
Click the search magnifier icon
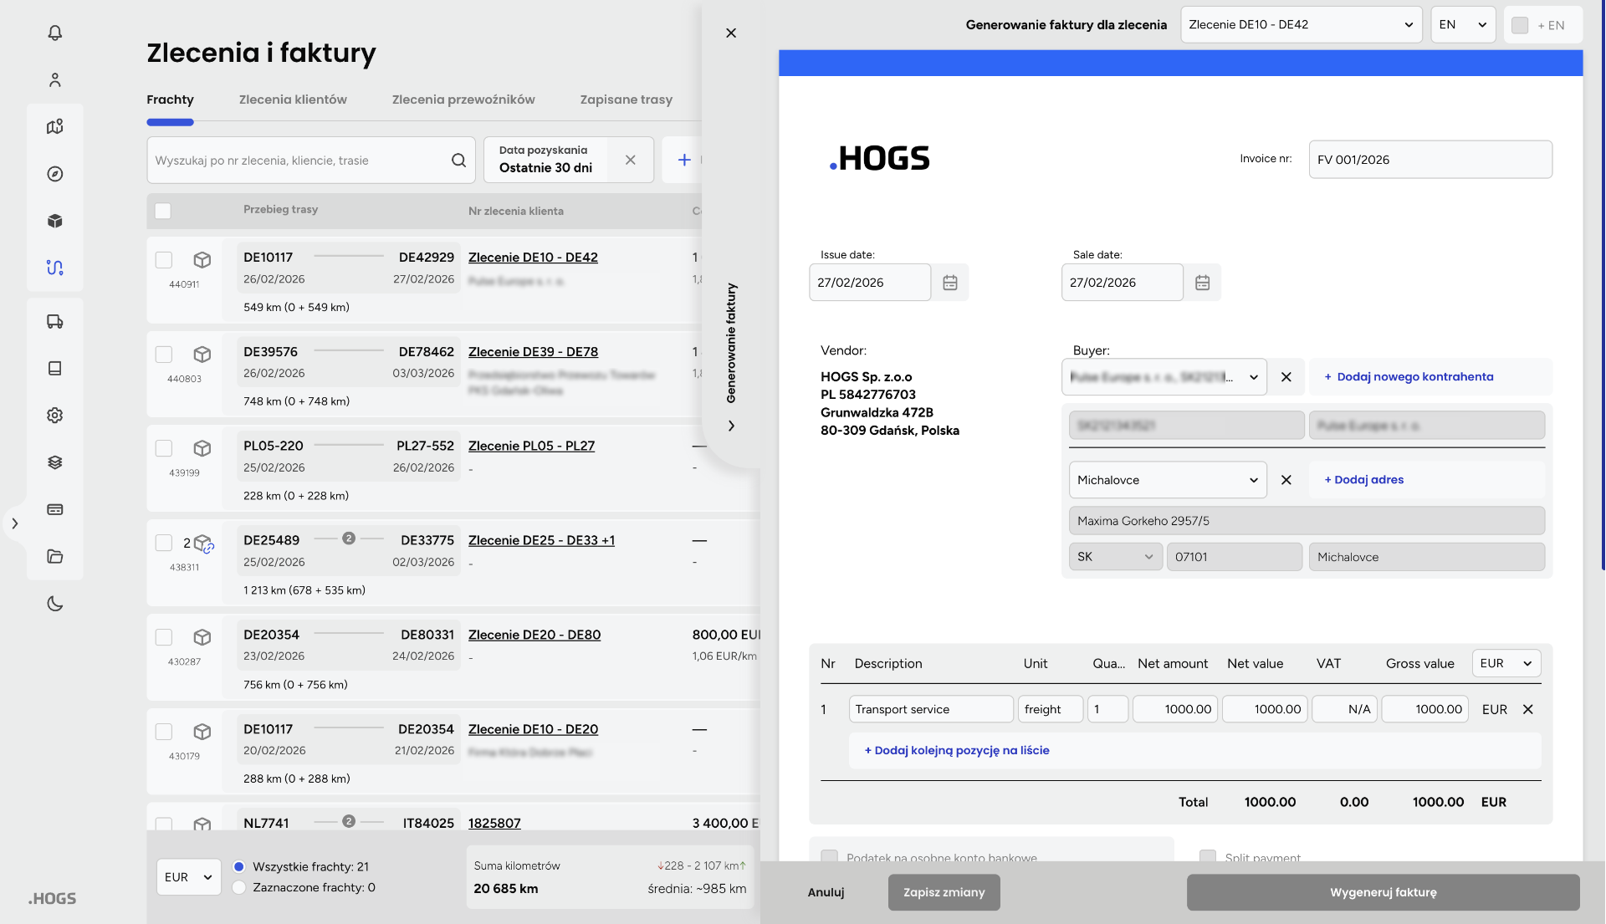click(458, 161)
